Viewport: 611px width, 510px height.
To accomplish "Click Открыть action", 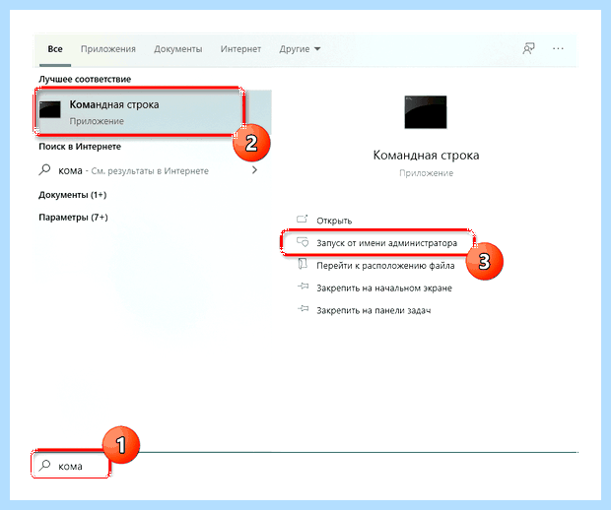I will [x=334, y=221].
